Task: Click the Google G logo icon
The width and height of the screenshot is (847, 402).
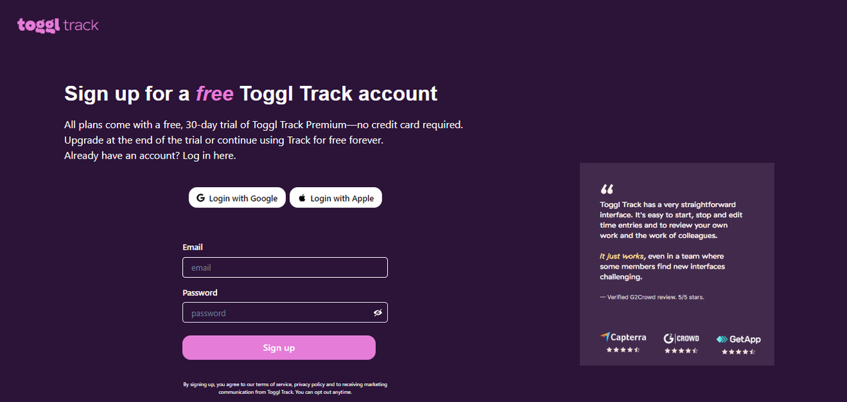Action: [x=200, y=198]
